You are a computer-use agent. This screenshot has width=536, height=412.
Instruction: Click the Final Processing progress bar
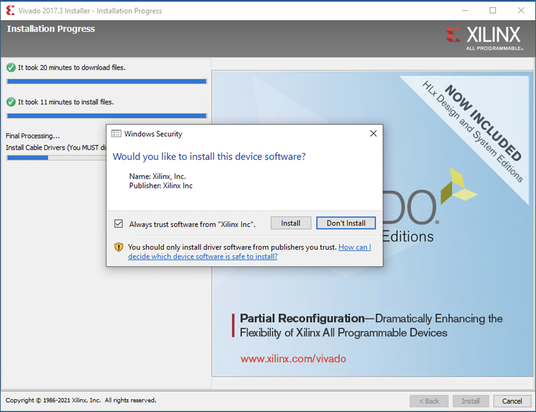[55, 158]
